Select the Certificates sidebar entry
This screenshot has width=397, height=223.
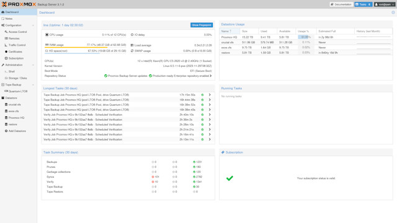[15, 51]
